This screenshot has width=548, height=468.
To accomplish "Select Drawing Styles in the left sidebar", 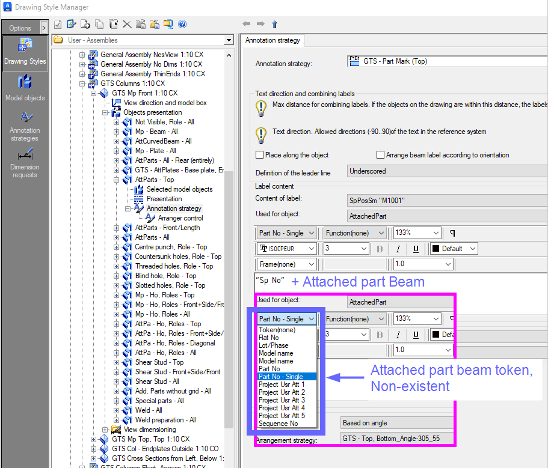I will click(25, 53).
